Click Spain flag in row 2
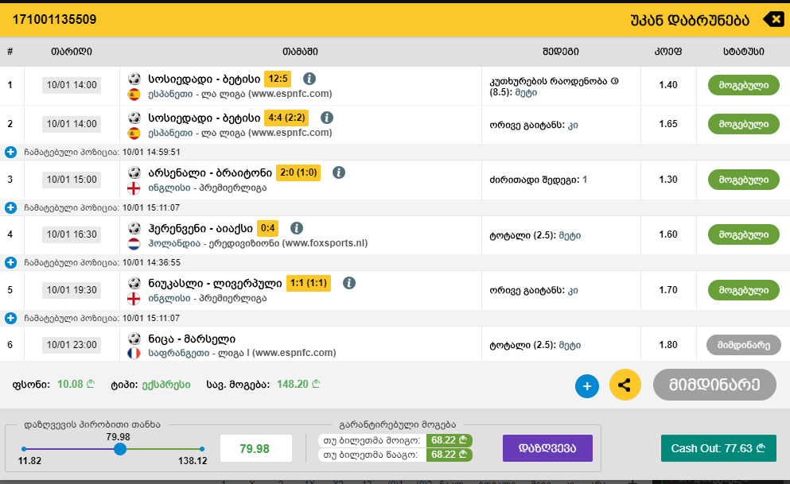This screenshot has height=484, width=790. [134, 134]
